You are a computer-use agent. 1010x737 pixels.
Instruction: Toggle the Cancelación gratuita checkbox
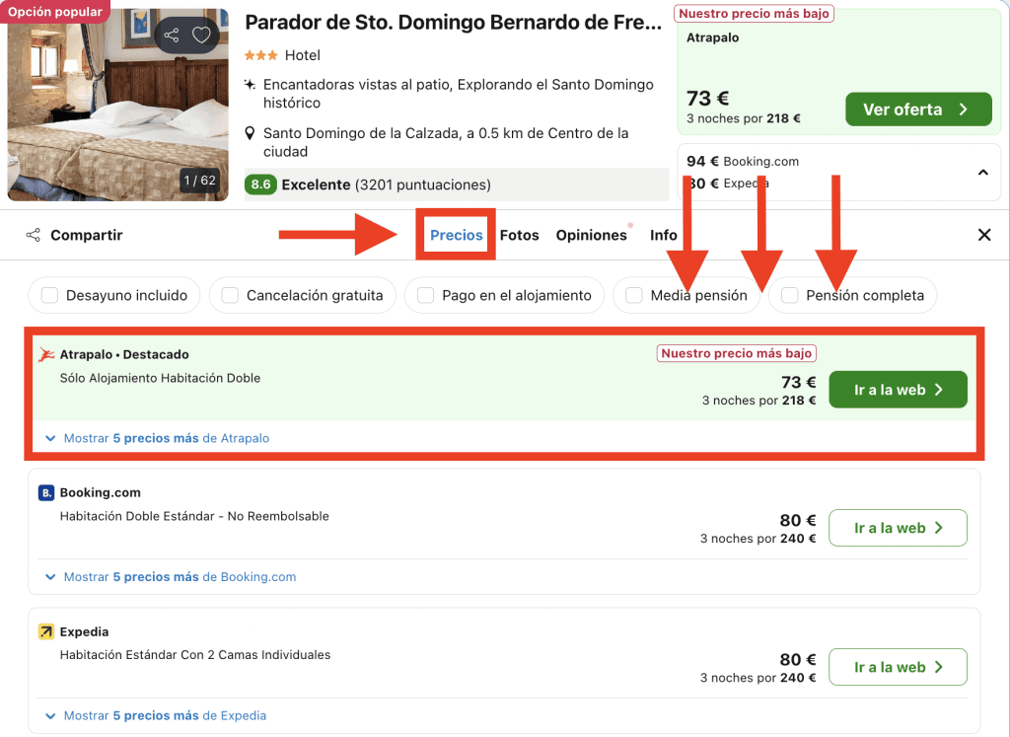(x=230, y=295)
